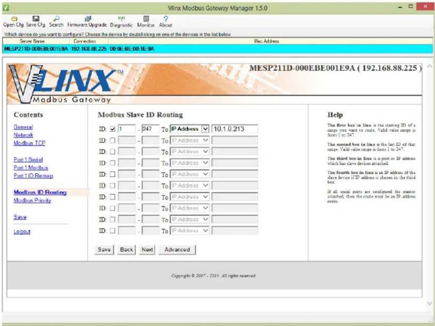Viewport: 435px width, 326px height.
Task: Open the tenth row IP Address dropdown
Action: [189, 231]
